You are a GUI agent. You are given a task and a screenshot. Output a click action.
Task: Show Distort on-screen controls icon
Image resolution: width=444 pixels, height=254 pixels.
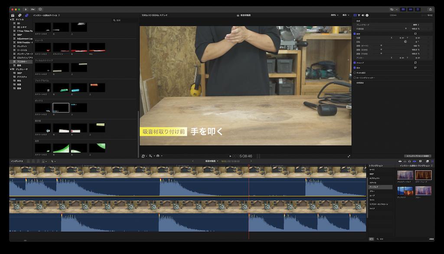click(x=415, y=68)
